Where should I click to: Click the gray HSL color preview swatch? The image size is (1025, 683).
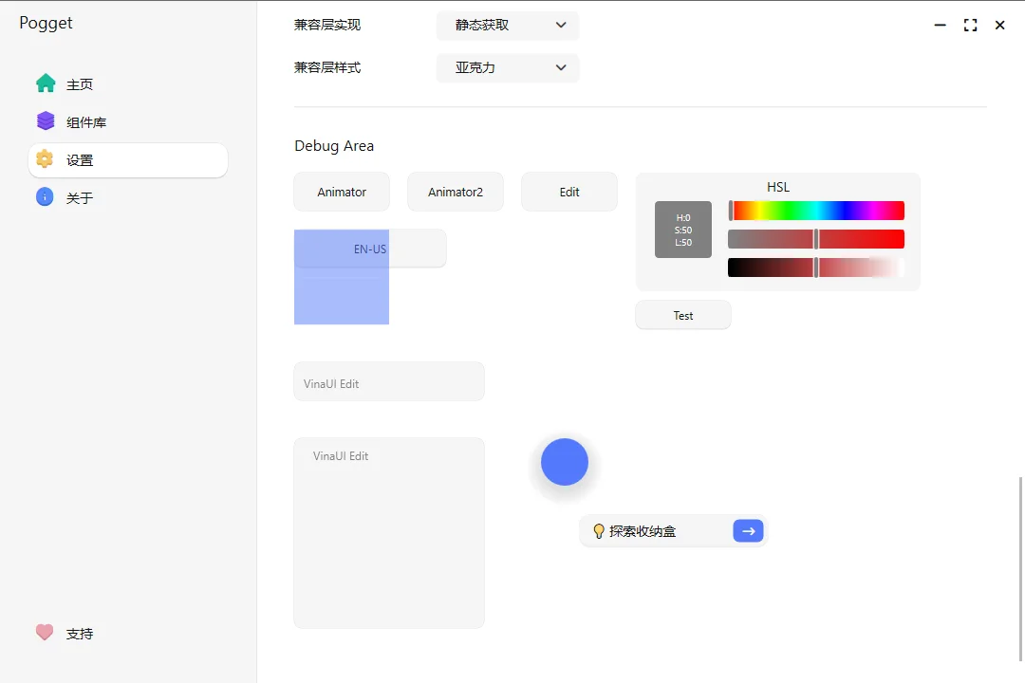[683, 230]
